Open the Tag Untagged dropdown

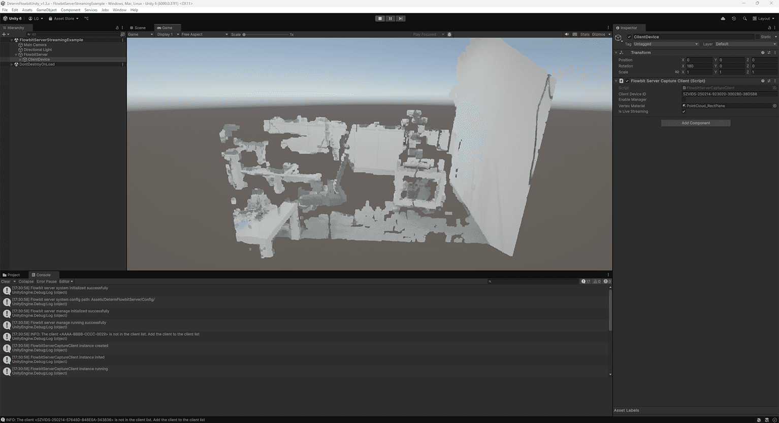click(x=666, y=44)
